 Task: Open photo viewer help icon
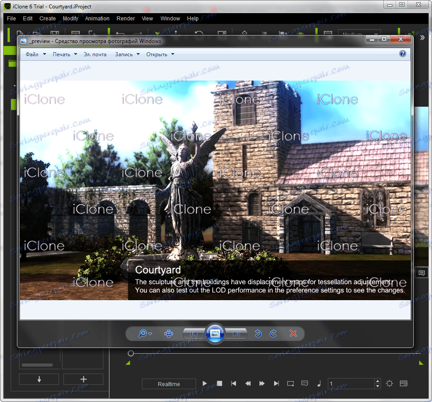(403, 54)
